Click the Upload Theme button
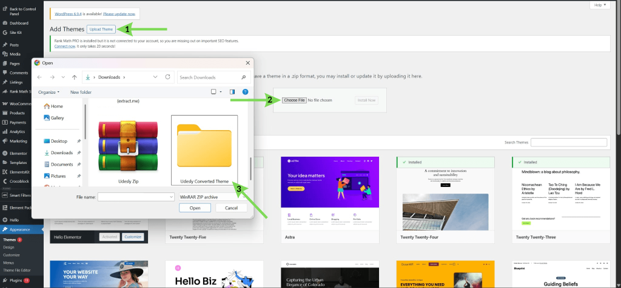The width and height of the screenshot is (621, 288). click(101, 29)
